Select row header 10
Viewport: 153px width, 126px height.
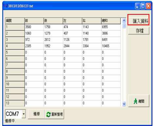15,84
